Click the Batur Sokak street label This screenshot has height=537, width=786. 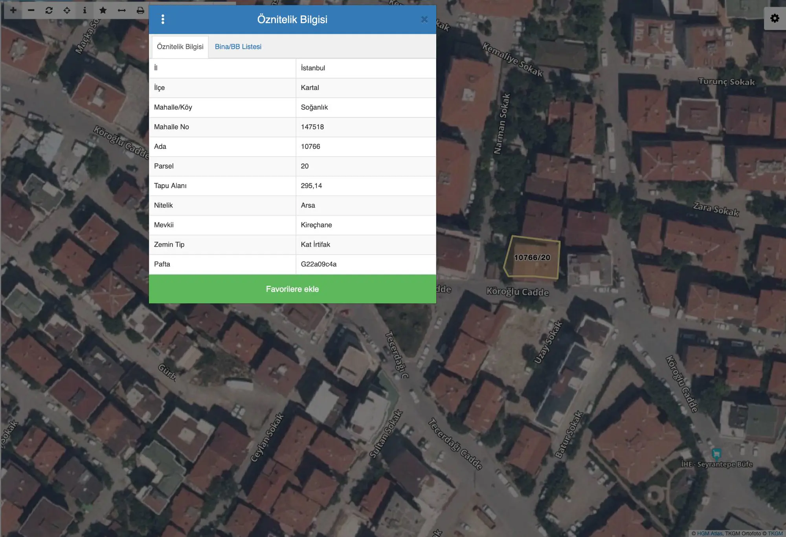pos(569,434)
